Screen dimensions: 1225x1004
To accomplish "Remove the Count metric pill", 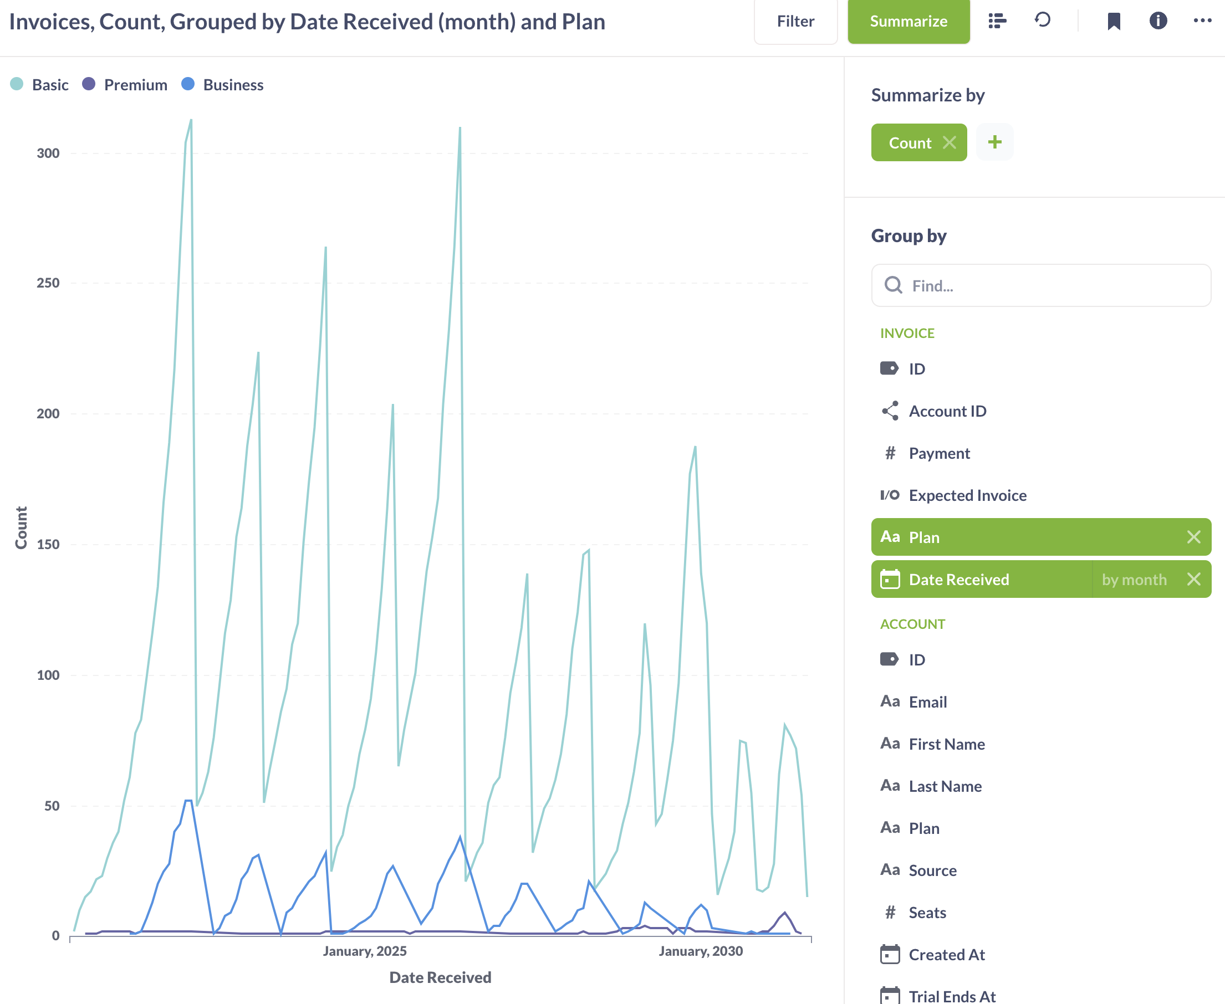I will coord(950,142).
